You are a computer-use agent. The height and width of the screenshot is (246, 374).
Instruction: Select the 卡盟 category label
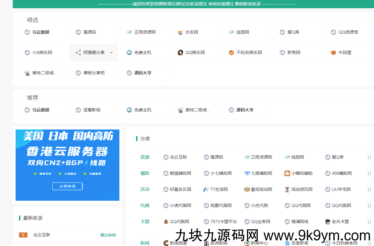coord(145,222)
